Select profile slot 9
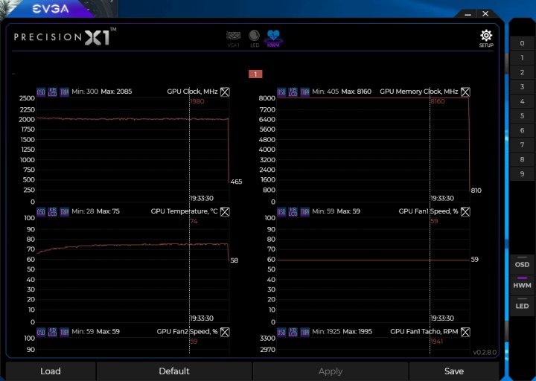The height and width of the screenshot is (381, 536). pos(522,174)
